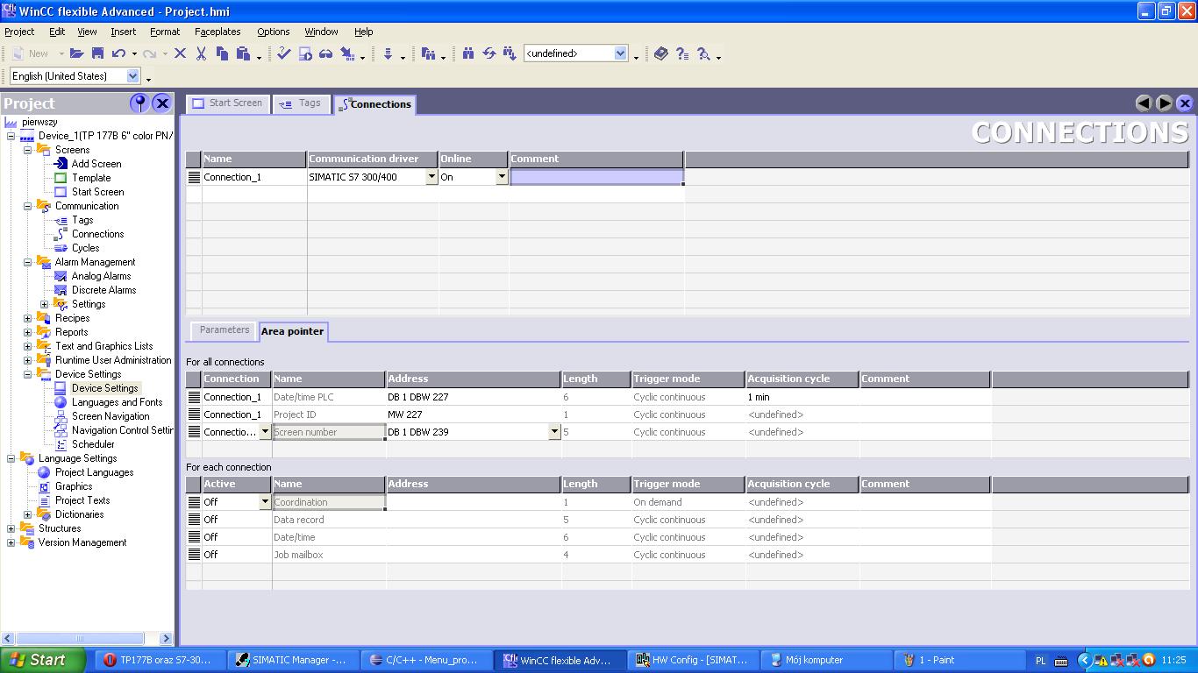Go to previous editor with left arrow
1198x673 pixels.
click(x=1144, y=103)
